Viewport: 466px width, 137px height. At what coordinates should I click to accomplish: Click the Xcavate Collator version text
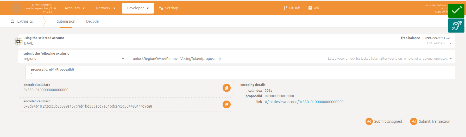pos(437,5)
